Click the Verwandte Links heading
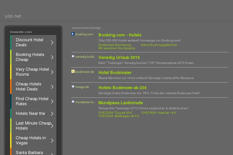Image resolution: width=233 pixels, height=155 pixels. [x=21, y=32]
